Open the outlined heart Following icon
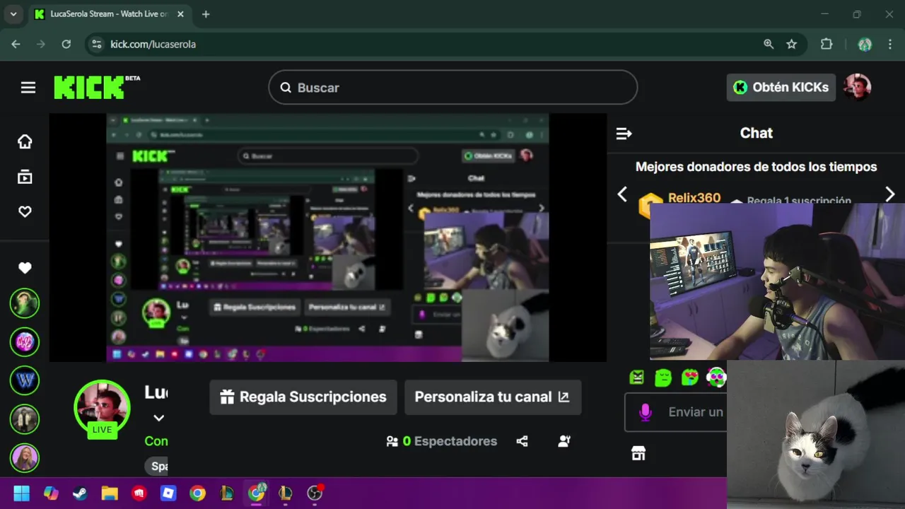The height and width of the screenshot is (509, 905). coord(25,211)
